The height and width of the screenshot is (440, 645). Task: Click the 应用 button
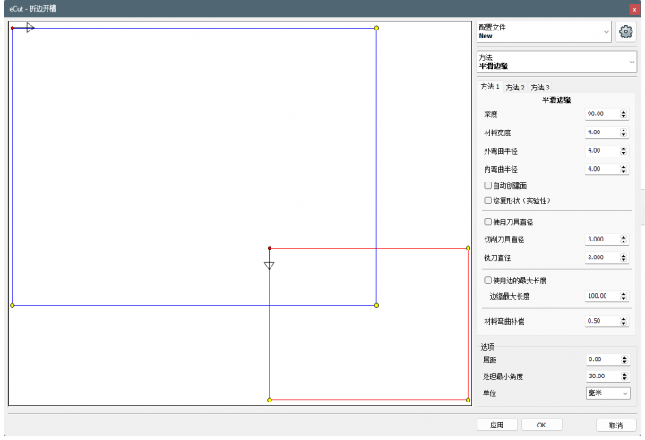tap(497, 425)
